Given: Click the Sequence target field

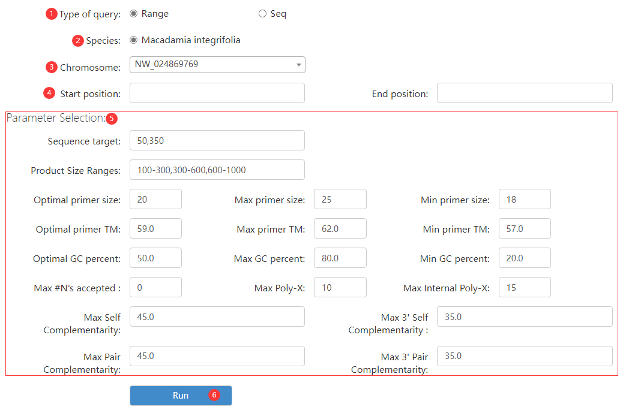Looking at the screenshot, I should click(217, 140).
